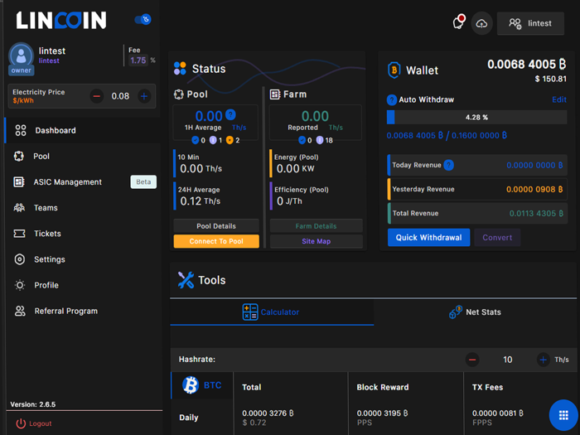Open Pool Details

tap(216, 226)
